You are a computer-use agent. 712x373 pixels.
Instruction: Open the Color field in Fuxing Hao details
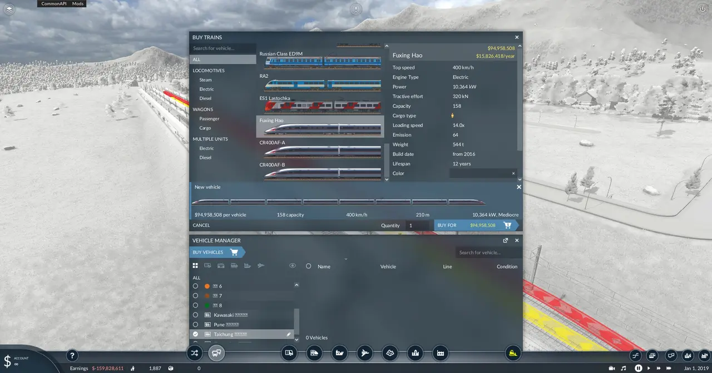pos(483,173)
